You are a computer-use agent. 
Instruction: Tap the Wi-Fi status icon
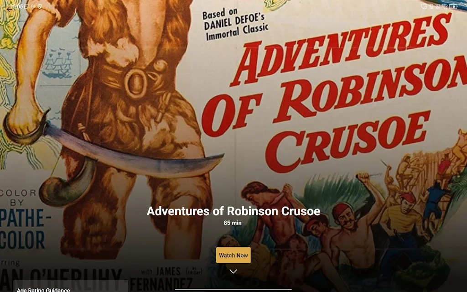(445, 6)
